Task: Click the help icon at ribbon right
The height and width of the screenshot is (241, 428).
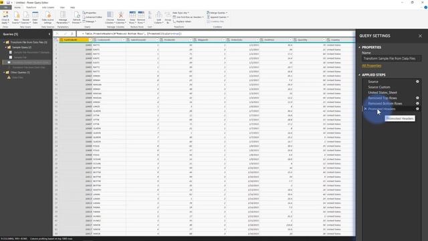Action: [x=425, y=7]
